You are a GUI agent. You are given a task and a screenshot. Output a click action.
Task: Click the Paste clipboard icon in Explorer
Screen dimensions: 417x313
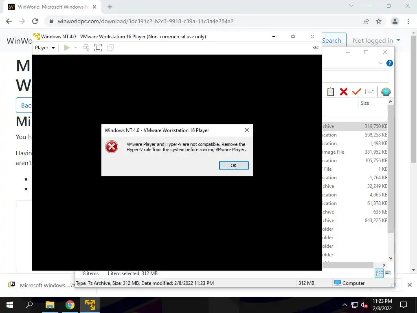click(x=330, y=92)
